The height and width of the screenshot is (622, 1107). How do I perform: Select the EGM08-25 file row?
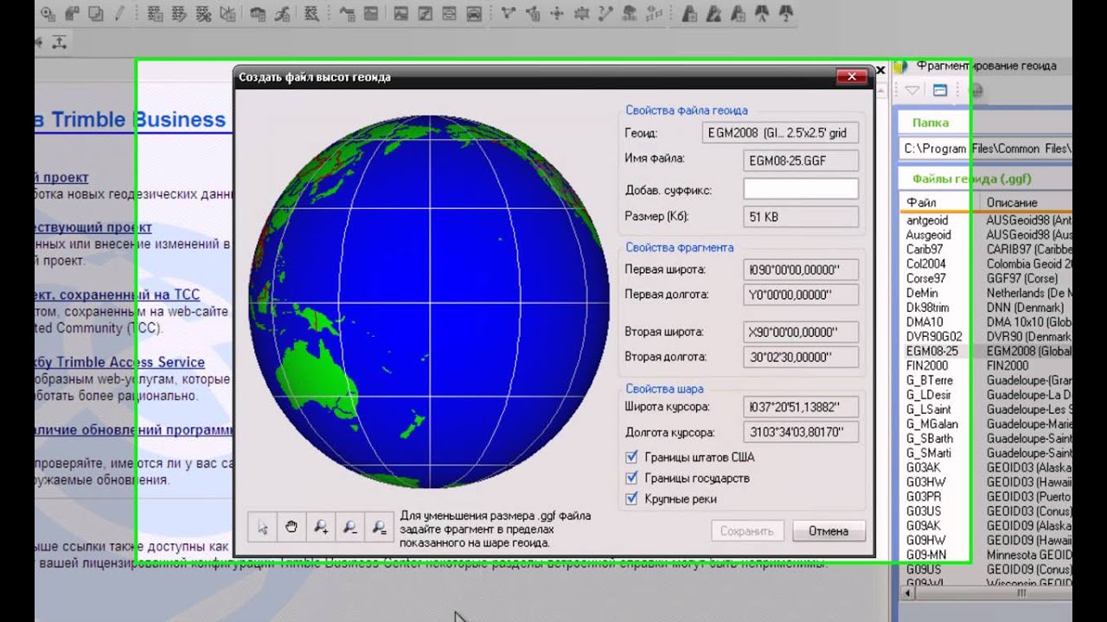pos(986,352)
